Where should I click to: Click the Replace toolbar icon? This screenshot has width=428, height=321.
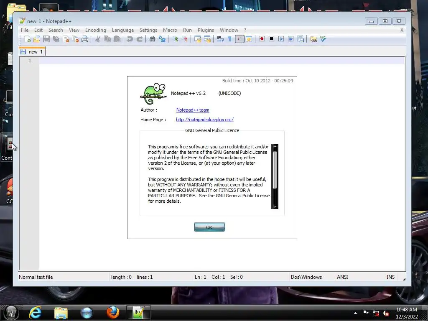coord(162,39)
